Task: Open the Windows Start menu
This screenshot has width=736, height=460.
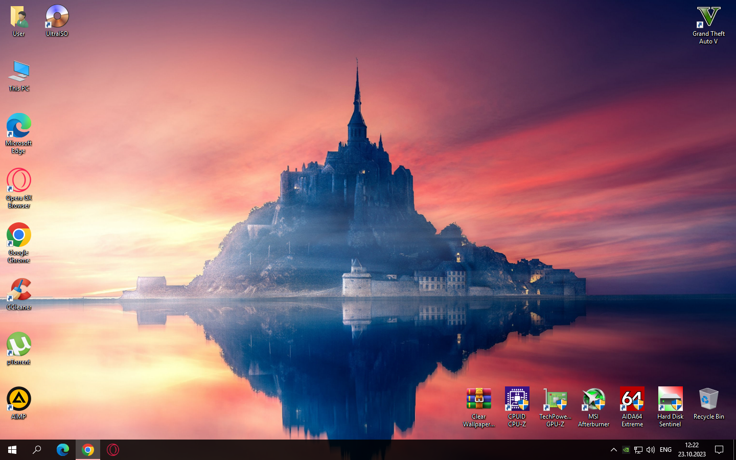Action: pyautogui.click(x=12, y=450)
